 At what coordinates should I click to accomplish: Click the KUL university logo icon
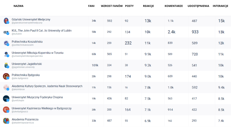point(6,32)
